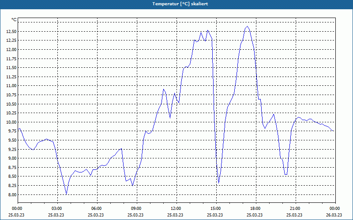
Task: Click the 10,75 y-axis label
Action: [x=11, y=95]
